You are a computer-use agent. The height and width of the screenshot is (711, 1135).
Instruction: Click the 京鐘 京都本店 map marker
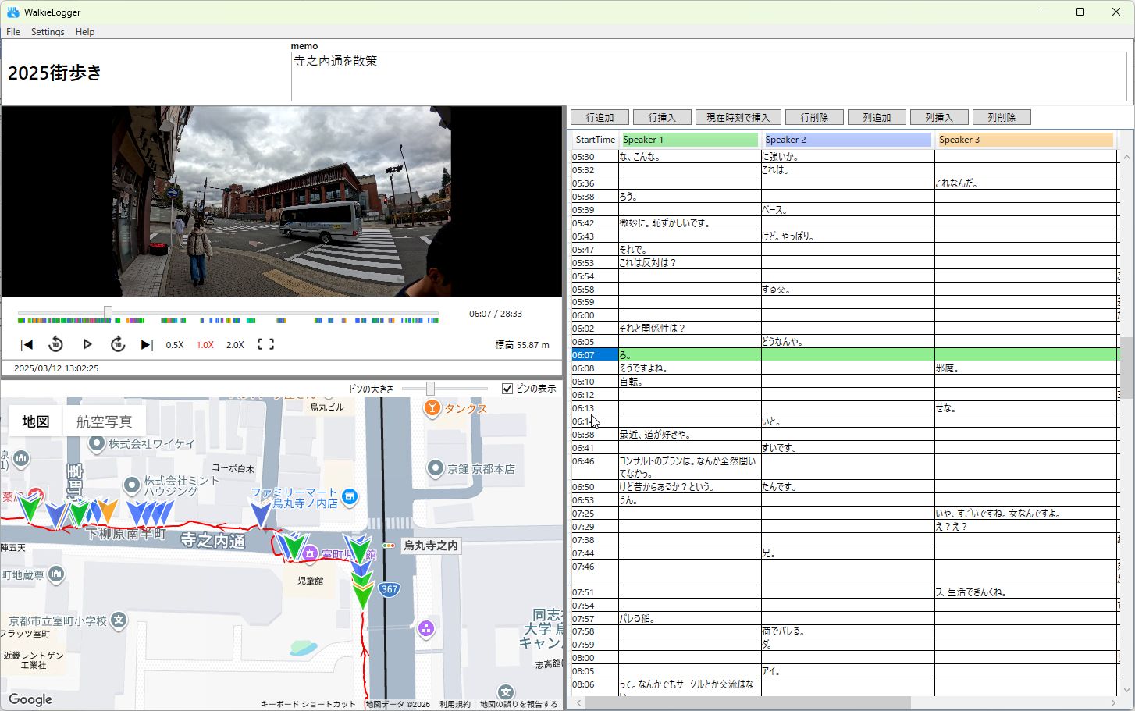[436, 468]
